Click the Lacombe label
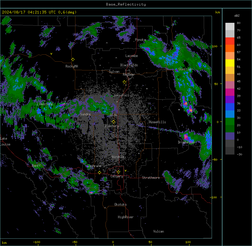 132,56
